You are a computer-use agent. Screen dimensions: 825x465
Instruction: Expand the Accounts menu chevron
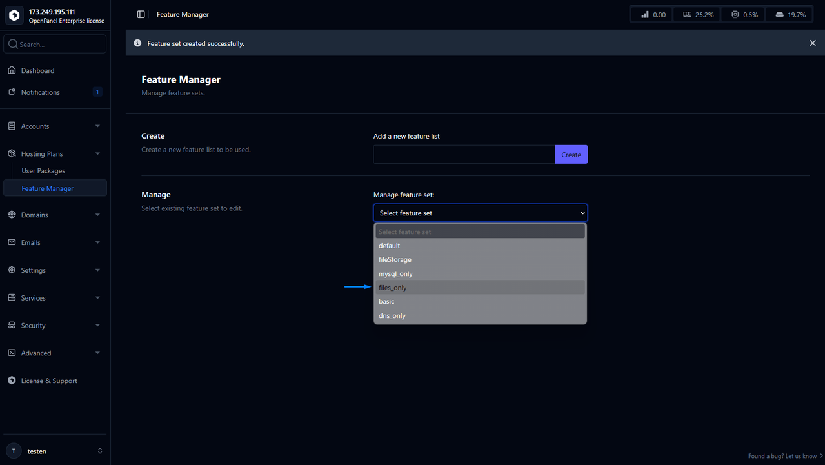[97, 126]
